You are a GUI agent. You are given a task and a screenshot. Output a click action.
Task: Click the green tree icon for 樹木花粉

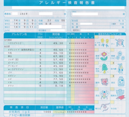pyautogui.click(x=104, y=69)
